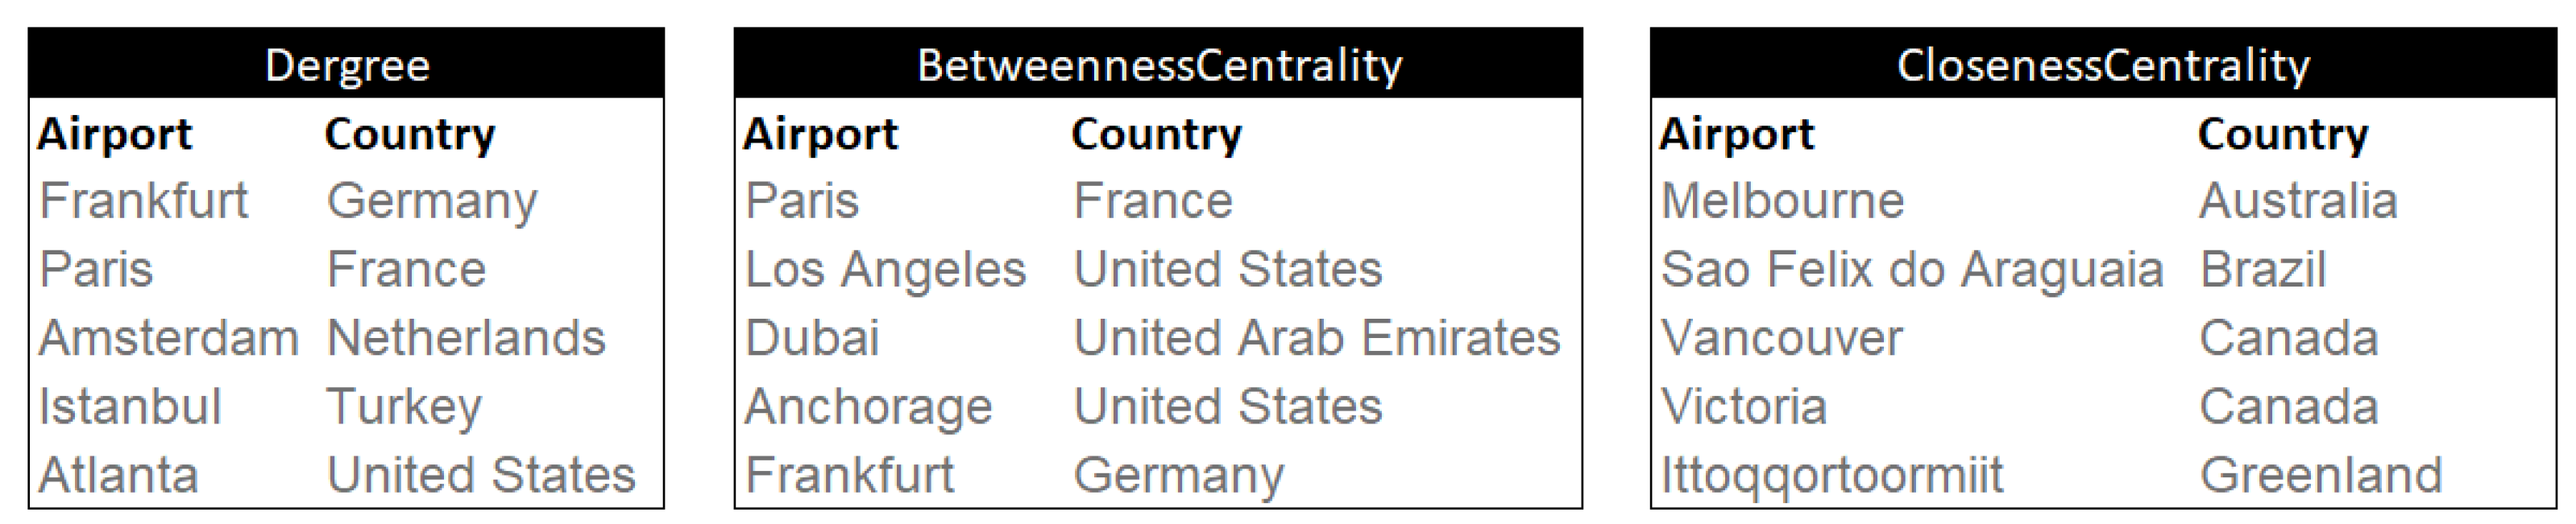Click the Anchorage airport cell
The height and width of the screenshot is (524, 2576).
coord(868,407)
